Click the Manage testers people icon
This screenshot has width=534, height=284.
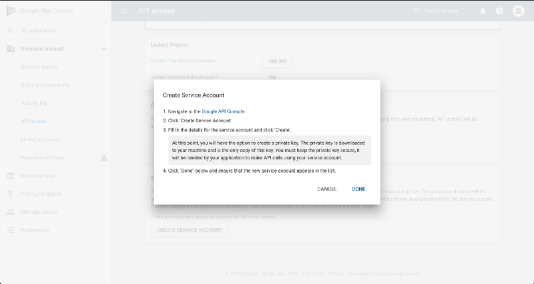11,212
